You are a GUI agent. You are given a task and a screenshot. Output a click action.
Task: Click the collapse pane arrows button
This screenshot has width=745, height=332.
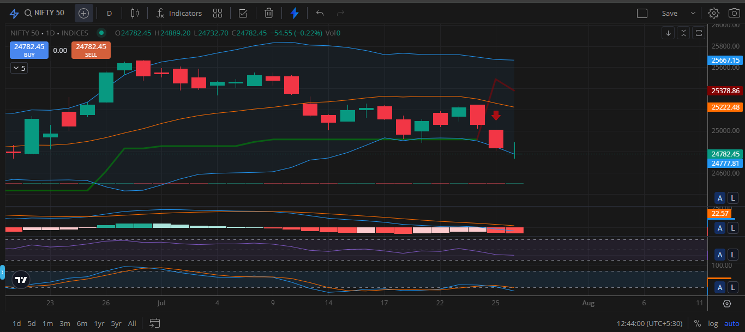coord(683,33)
